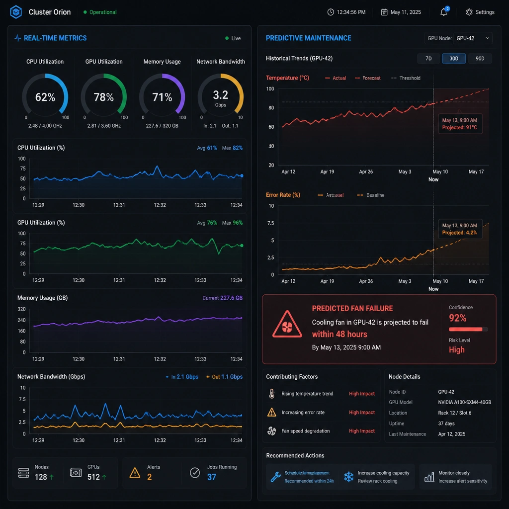
Task: Click the GPU 'Avg 76%' statistic
Action: pyautogui.click(x=207, y=223)
